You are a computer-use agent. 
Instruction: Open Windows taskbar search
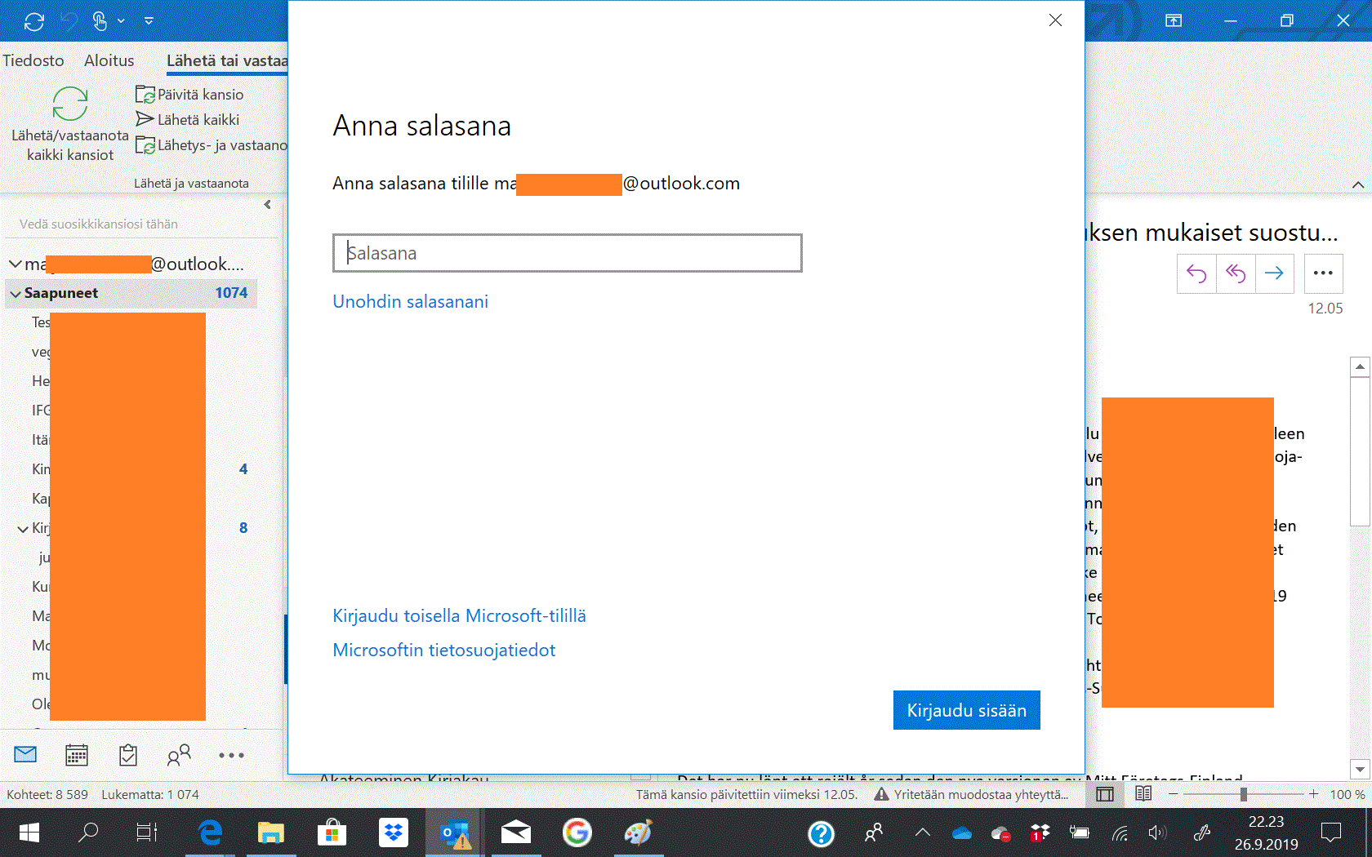tap(87, 833)
